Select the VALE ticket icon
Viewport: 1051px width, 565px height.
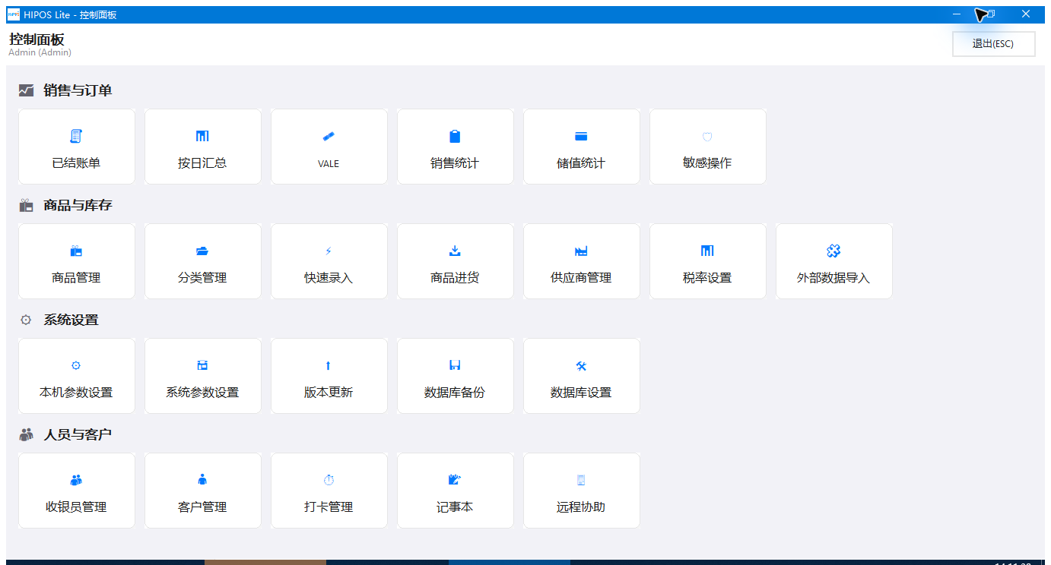tap(329, 137)
